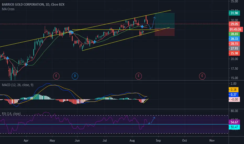The height and width of the screenshot is (144, 244).
Task: Select the mid-August blue MA cross marker
Action: pyautogui.click(x=142, y=27)
